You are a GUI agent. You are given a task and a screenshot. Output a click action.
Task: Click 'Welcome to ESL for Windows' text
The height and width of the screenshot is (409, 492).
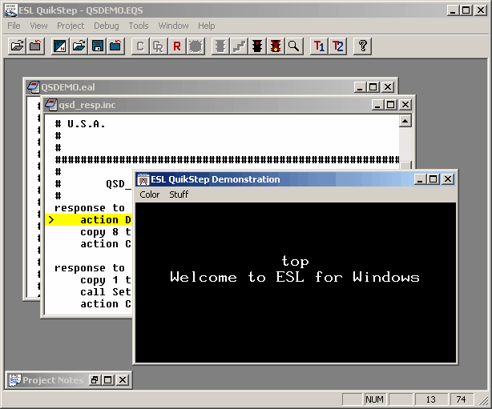coord(295,277)
